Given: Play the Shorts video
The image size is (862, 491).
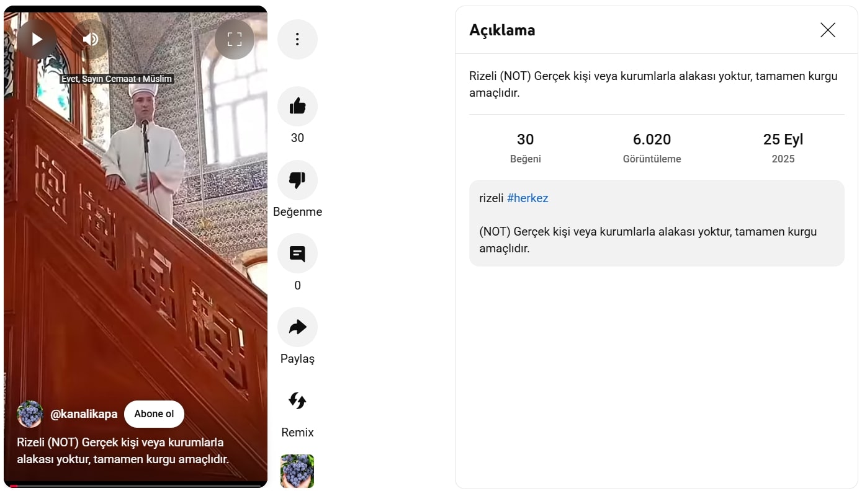Looking at the screenshot, I should 37,40.
